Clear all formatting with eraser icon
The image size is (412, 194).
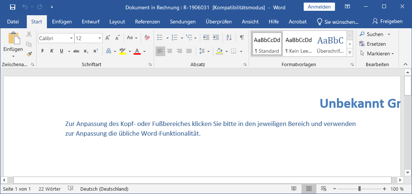click(x=147, y=38)
